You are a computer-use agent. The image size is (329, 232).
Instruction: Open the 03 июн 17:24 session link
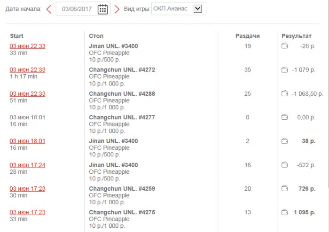point(27,165)
